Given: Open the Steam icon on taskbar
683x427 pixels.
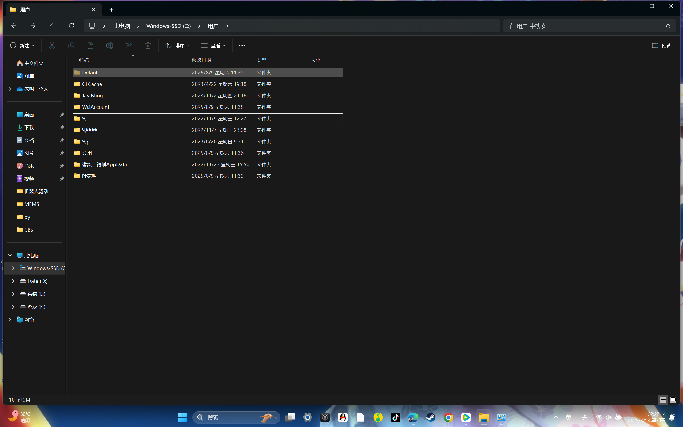Looking at the screenshot, I should 431,417.
